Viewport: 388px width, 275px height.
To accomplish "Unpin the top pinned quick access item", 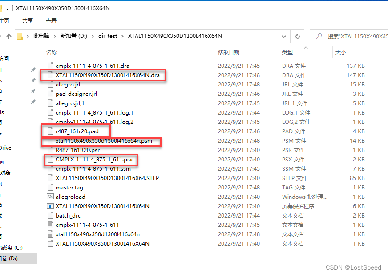I will pyautogui.click(x=32, y=69).
